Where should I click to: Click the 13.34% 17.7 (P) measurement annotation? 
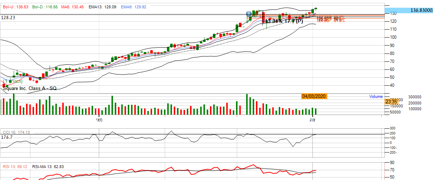(284, 21)
